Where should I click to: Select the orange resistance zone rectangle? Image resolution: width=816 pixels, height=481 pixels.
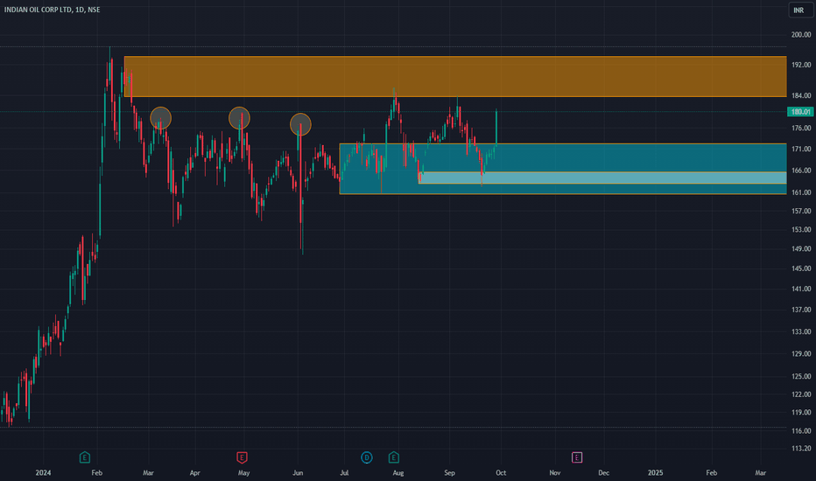455,76
